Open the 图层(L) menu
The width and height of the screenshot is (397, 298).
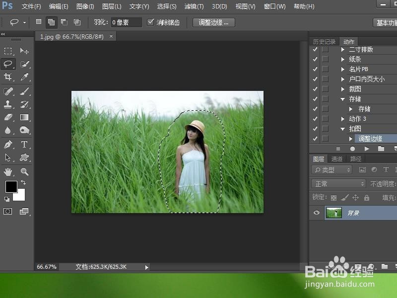[112, 6]
